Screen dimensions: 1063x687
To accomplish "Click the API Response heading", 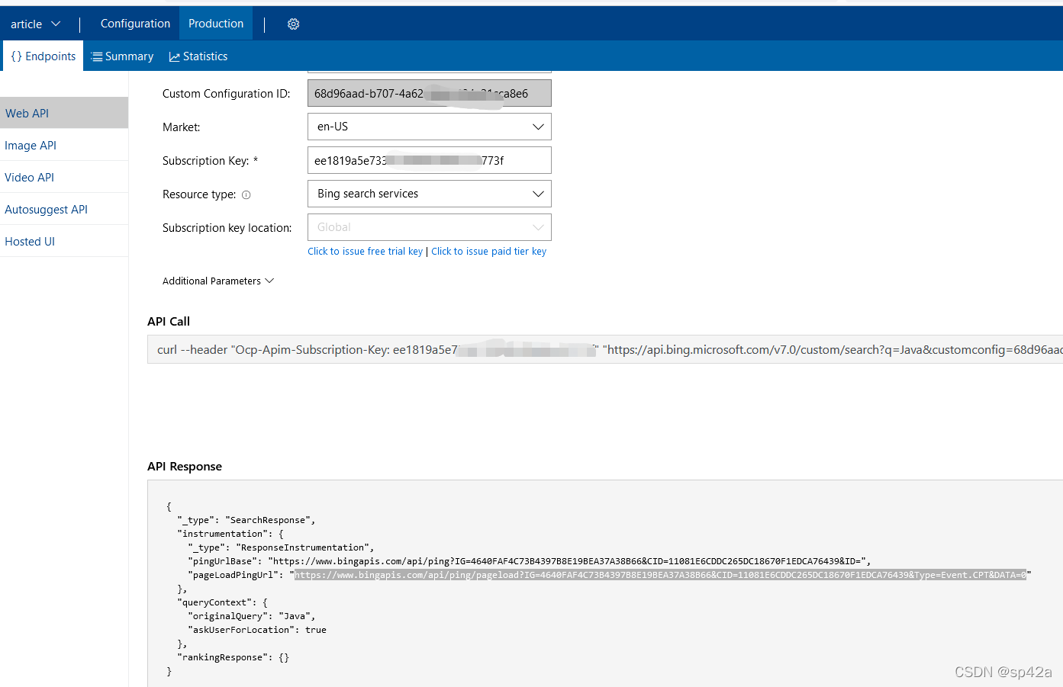I will point(185,467).
